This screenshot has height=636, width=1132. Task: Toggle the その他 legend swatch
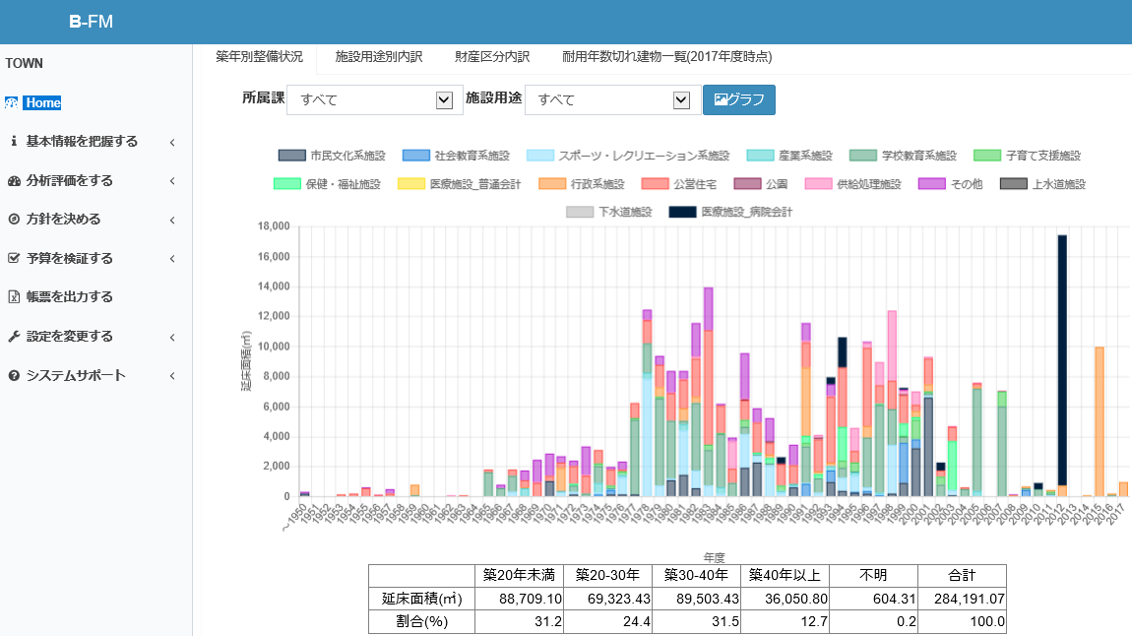pyautogui.click(x=932, y=184)
